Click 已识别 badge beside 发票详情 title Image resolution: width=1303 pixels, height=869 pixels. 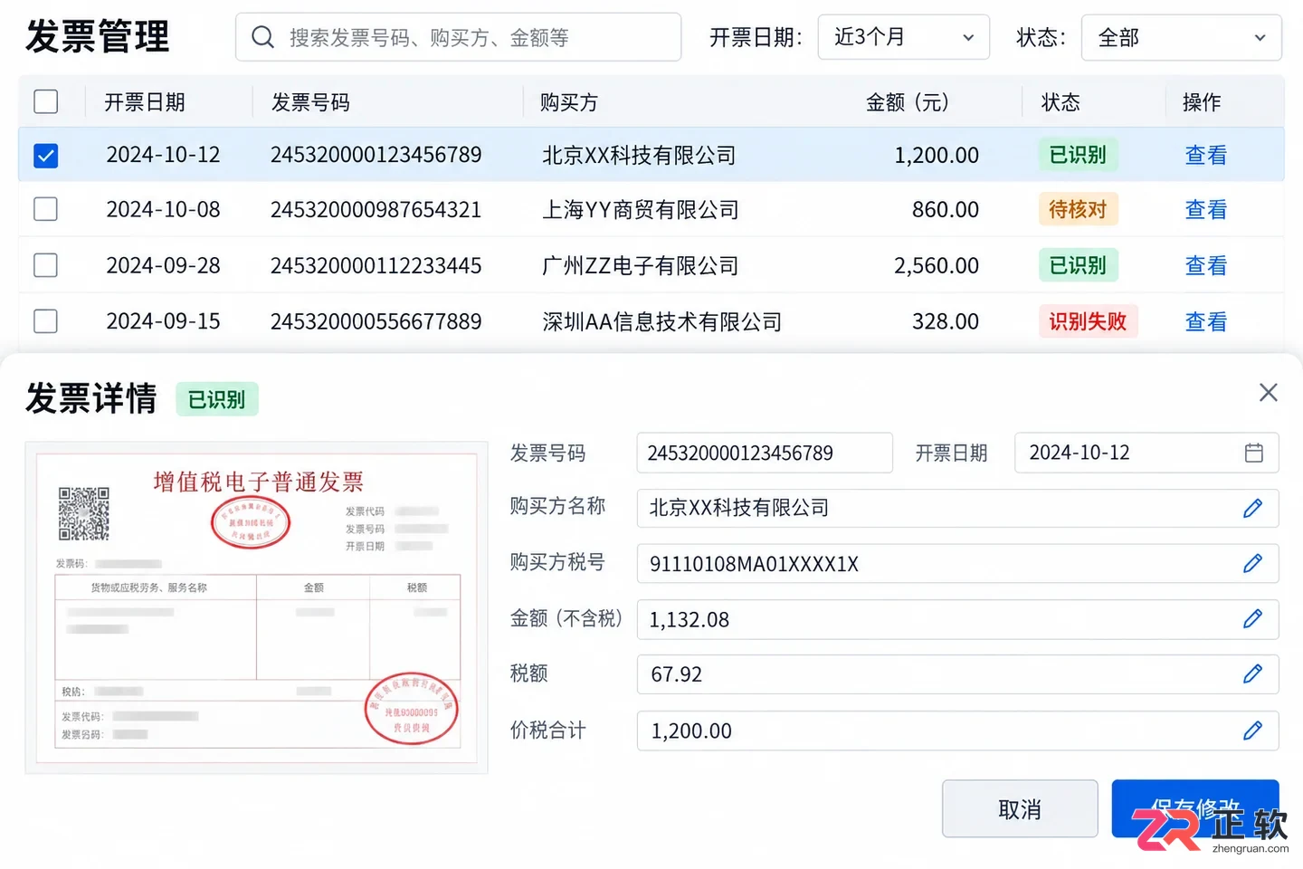point(216,399)
